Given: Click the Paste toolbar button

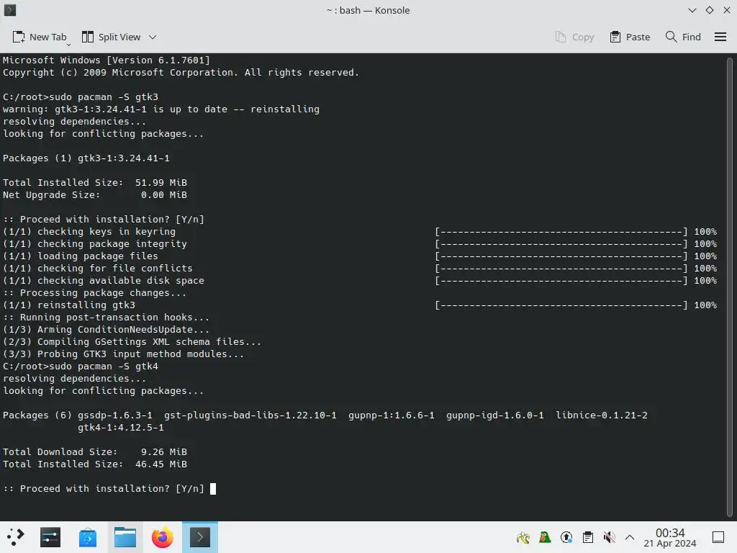Looking at the screenshot, I should pyautogui.click(x=630, y=37).
